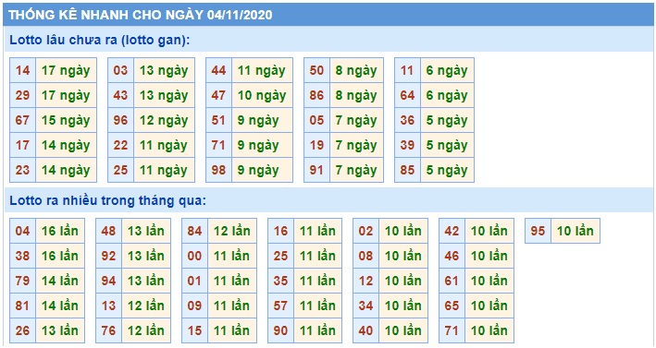Click '5 ngày' beside number 39
The height and width of the screenshot is (348, 656).
point(447,146)
